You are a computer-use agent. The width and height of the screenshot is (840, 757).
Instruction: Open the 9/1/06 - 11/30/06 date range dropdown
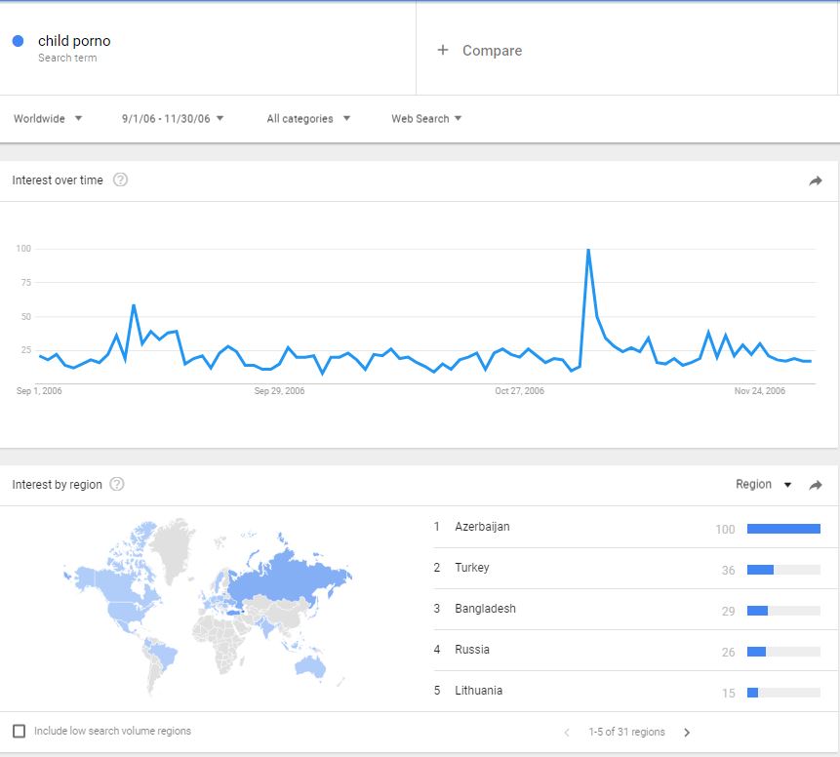click(173, 119)
